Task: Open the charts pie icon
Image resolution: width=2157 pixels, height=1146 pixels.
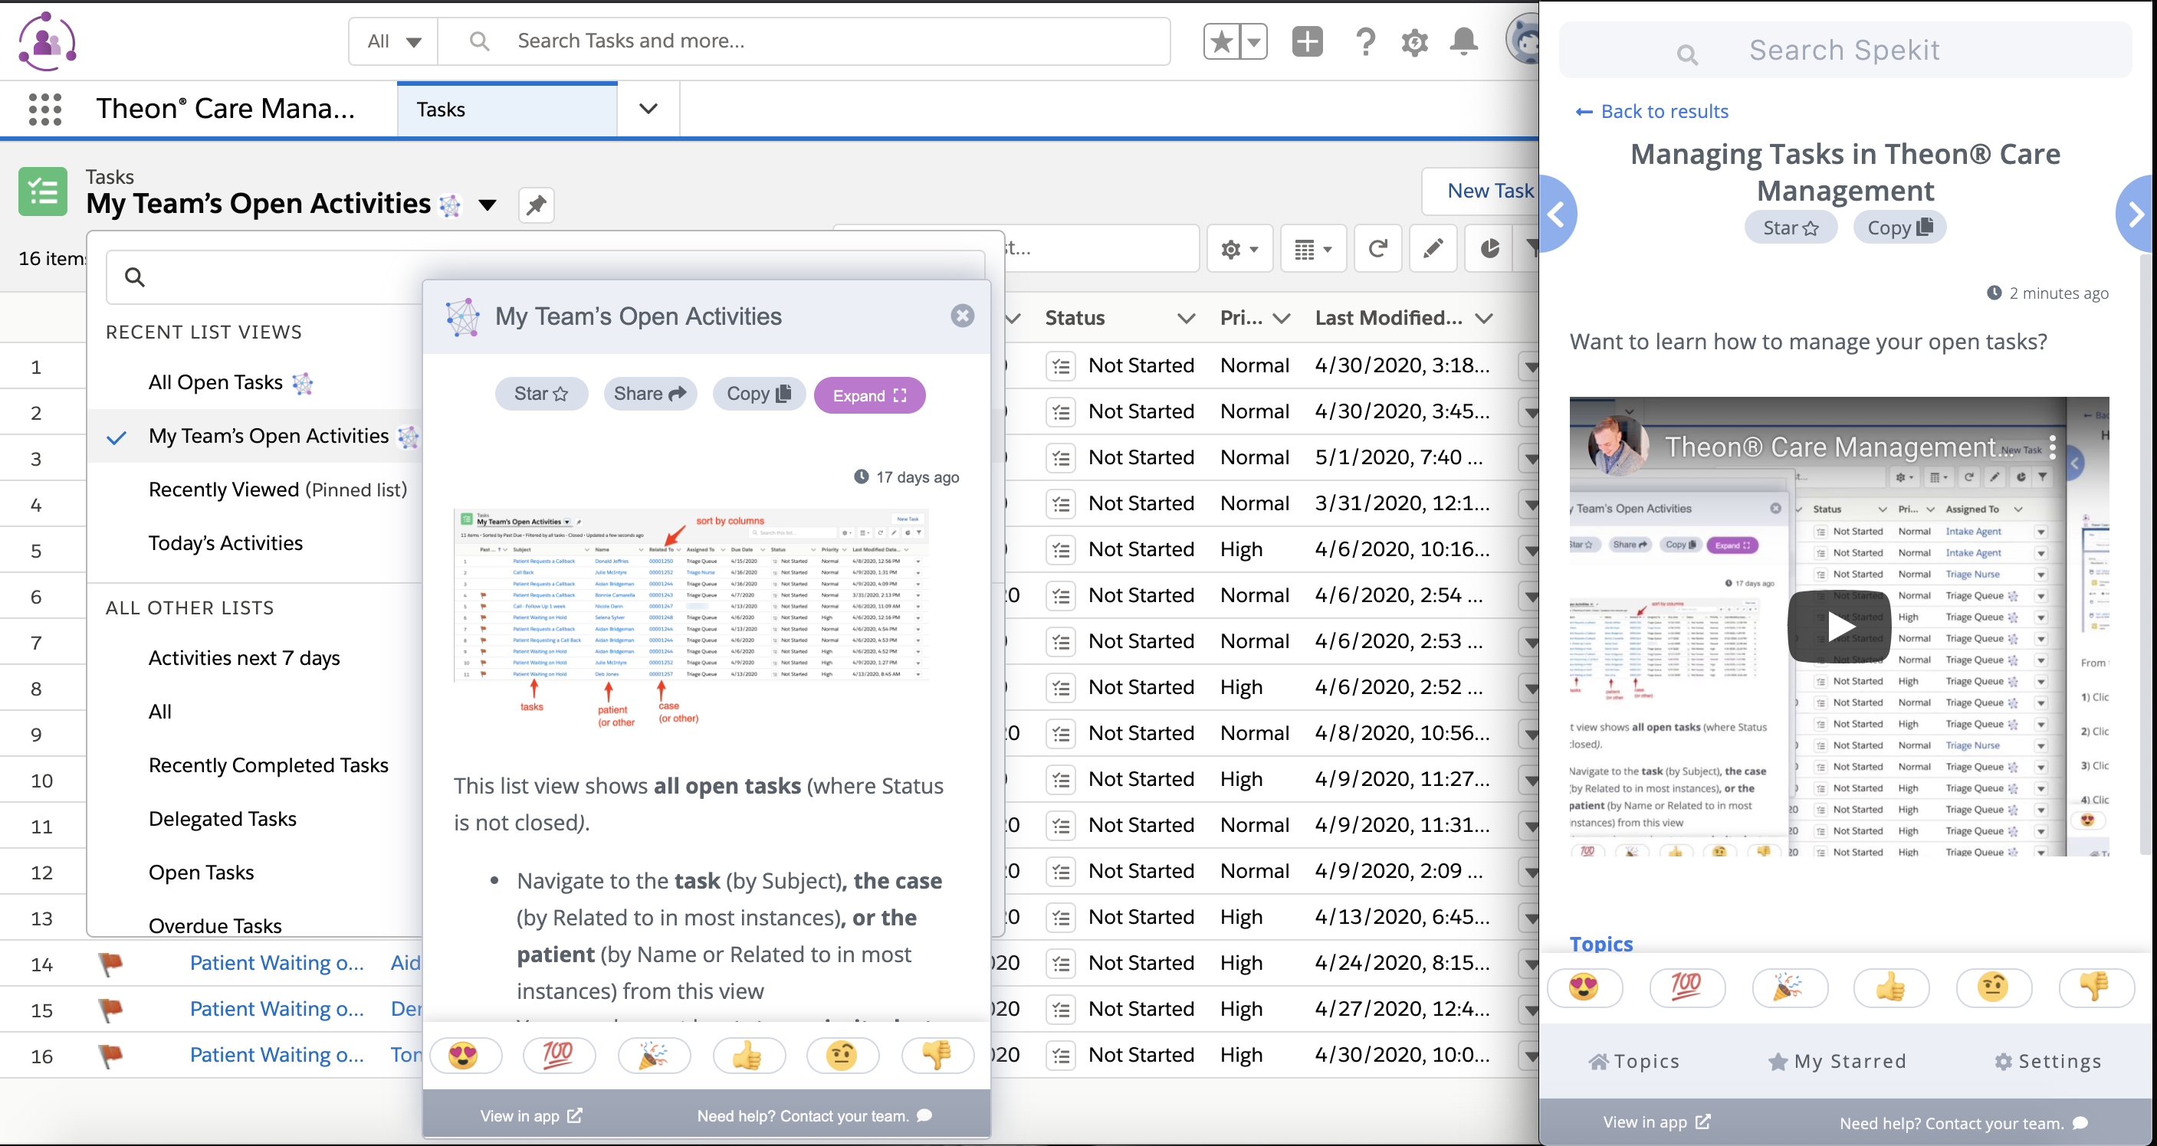Action: point(1489,249)
